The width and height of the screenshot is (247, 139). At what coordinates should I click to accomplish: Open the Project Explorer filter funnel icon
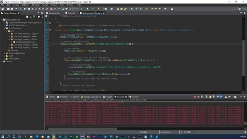(34, 17)
